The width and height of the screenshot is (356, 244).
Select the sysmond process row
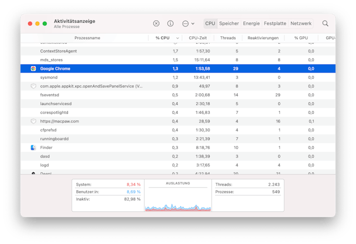click(x=178, y=78)
